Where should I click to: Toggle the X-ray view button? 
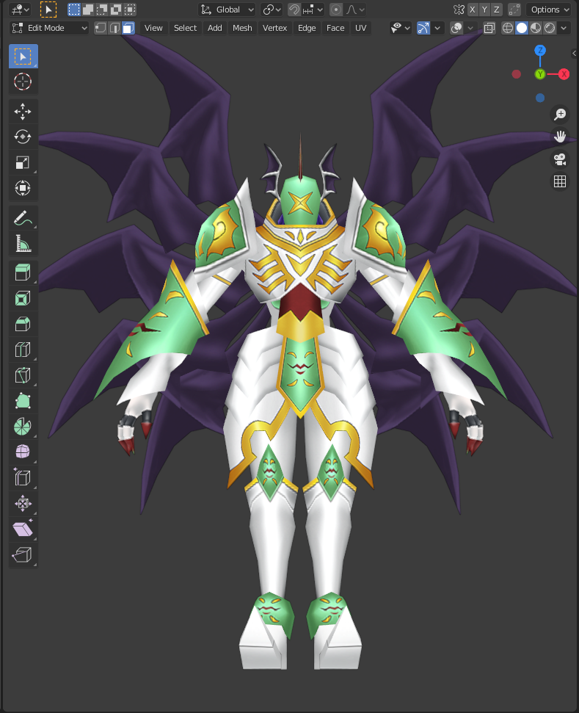[489, 28]
